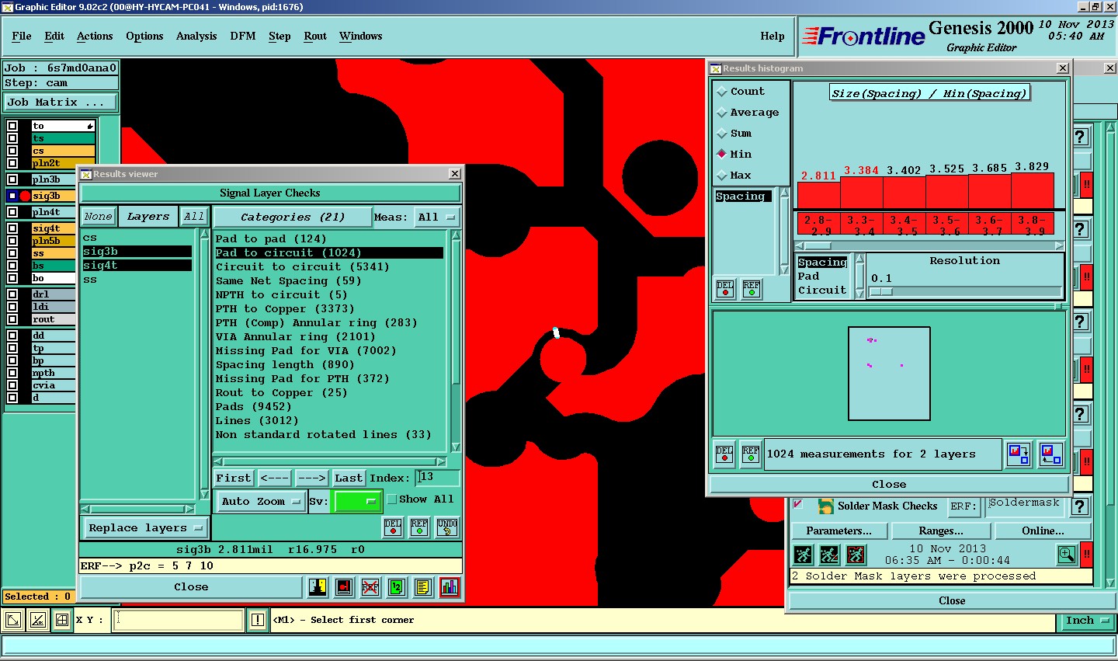Click the magnifier zoom icon in checklist
This screenshot has height=661, width=1118.
click(x=1067, y=555)
